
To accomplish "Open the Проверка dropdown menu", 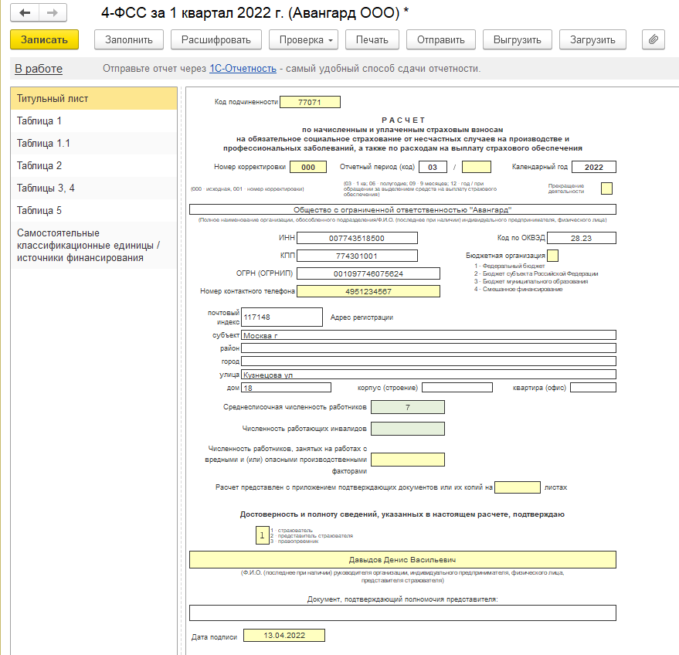I will click(304, 40).
